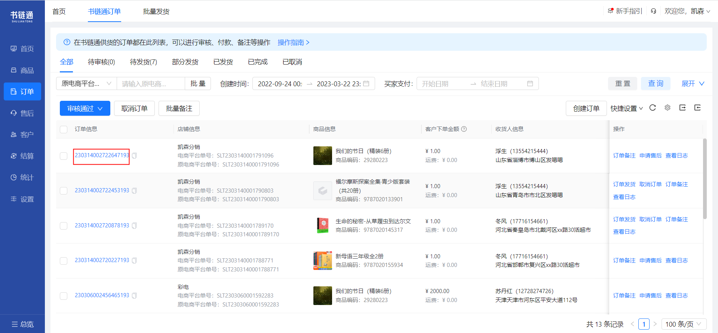Check the box for order 230314002722647193

point(64,156)
